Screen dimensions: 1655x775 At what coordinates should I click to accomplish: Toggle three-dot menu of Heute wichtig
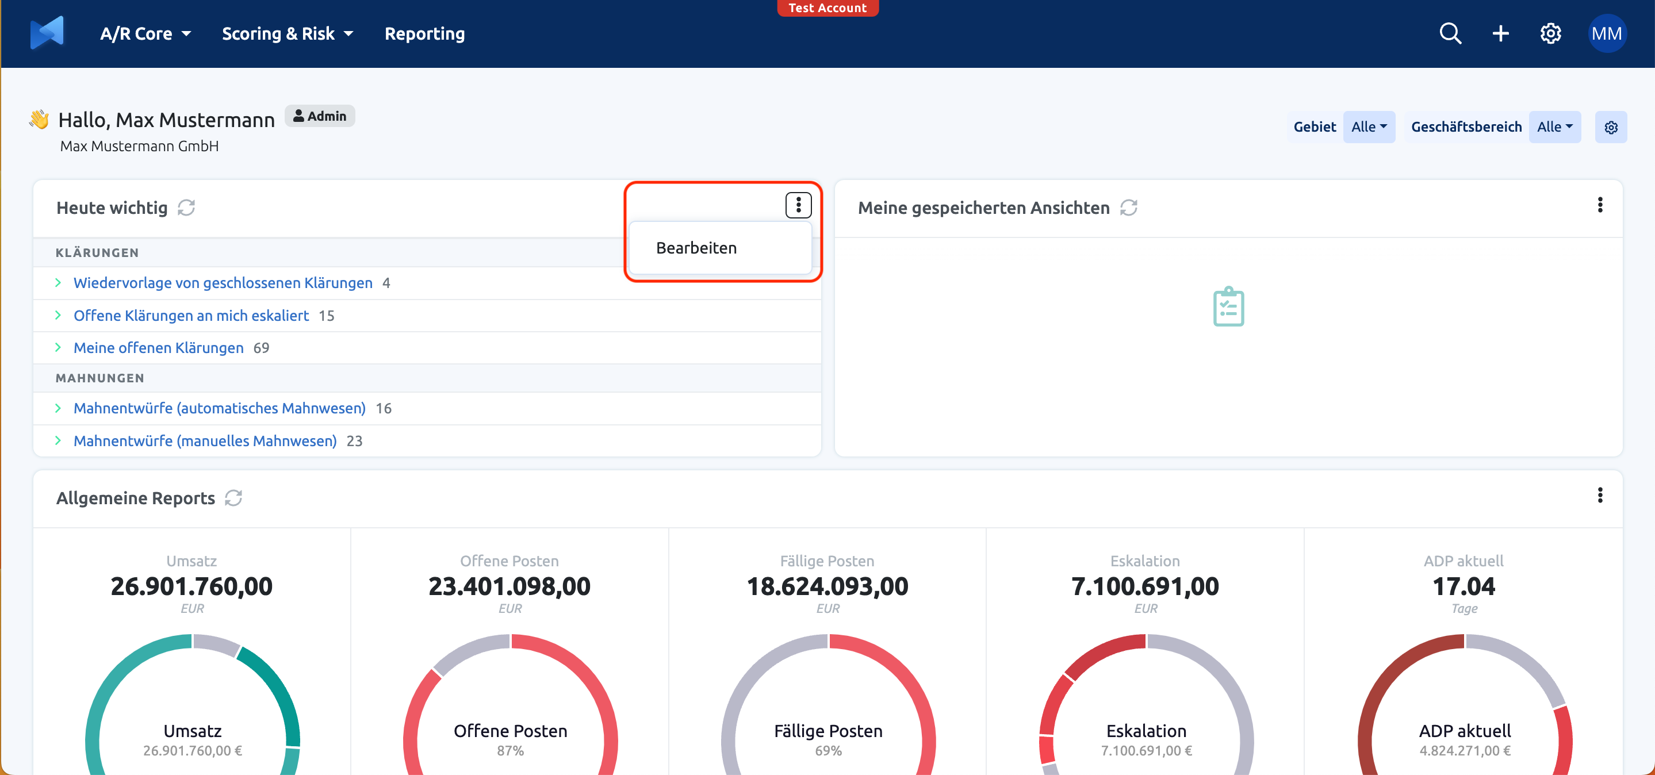[x=799, y=205]
